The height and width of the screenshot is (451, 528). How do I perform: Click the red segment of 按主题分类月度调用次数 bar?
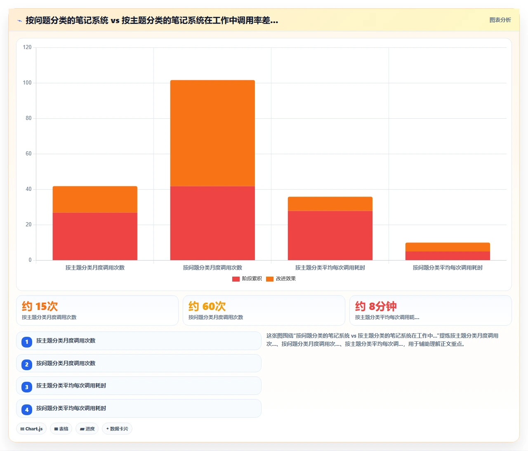tap(95, 236)
